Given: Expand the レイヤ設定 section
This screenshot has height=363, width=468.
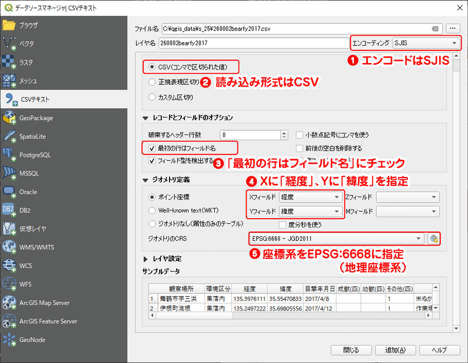Looking at the screenshot, I should 145,258.
